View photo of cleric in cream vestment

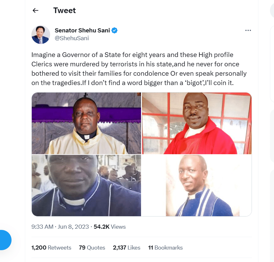[x=86, y=123]
